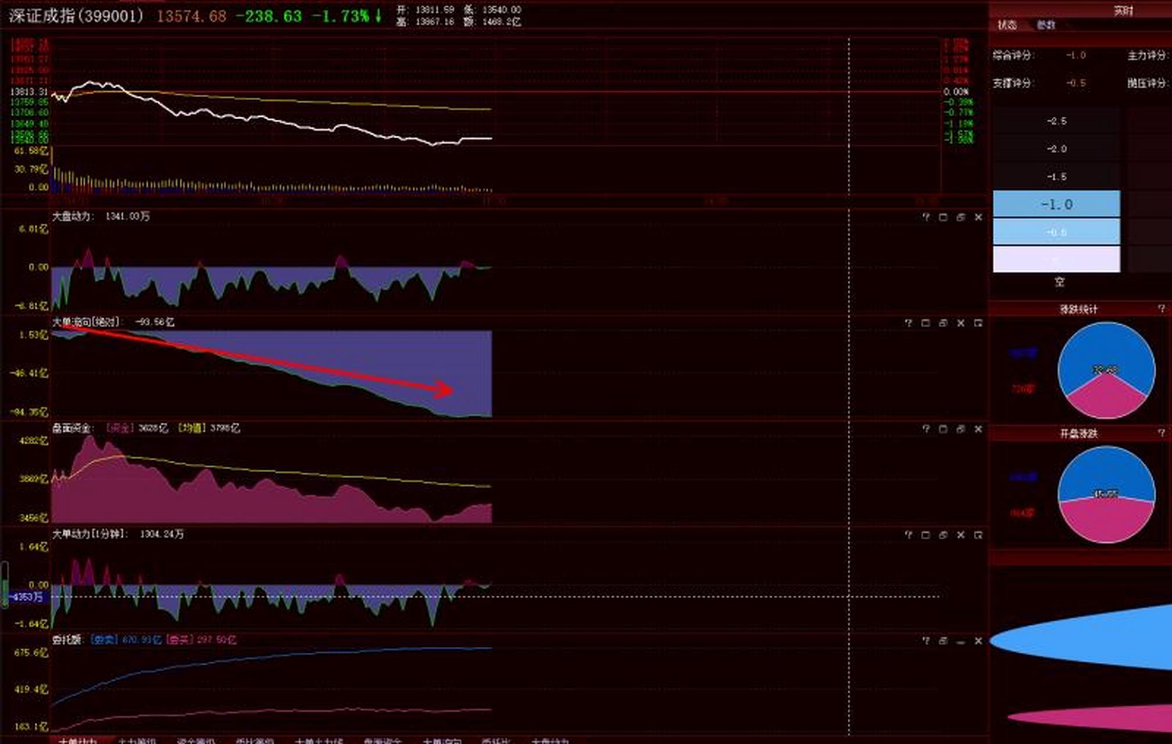Click the rightmost settings icon on 大单动力[1分钟] panel
The width and height of the screenshot is (1172, 744).
[978, 535]
